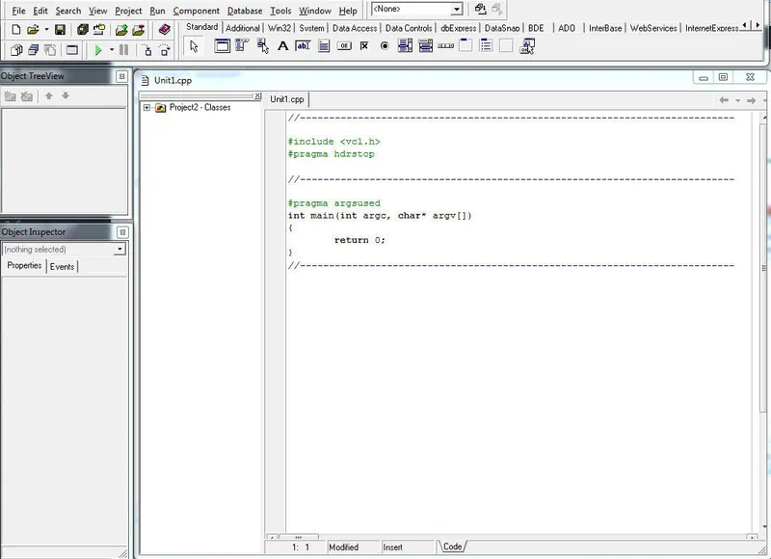Open the dropdown arrow beside Run button
The image size is (771, 559).
[x=112, y=50]
